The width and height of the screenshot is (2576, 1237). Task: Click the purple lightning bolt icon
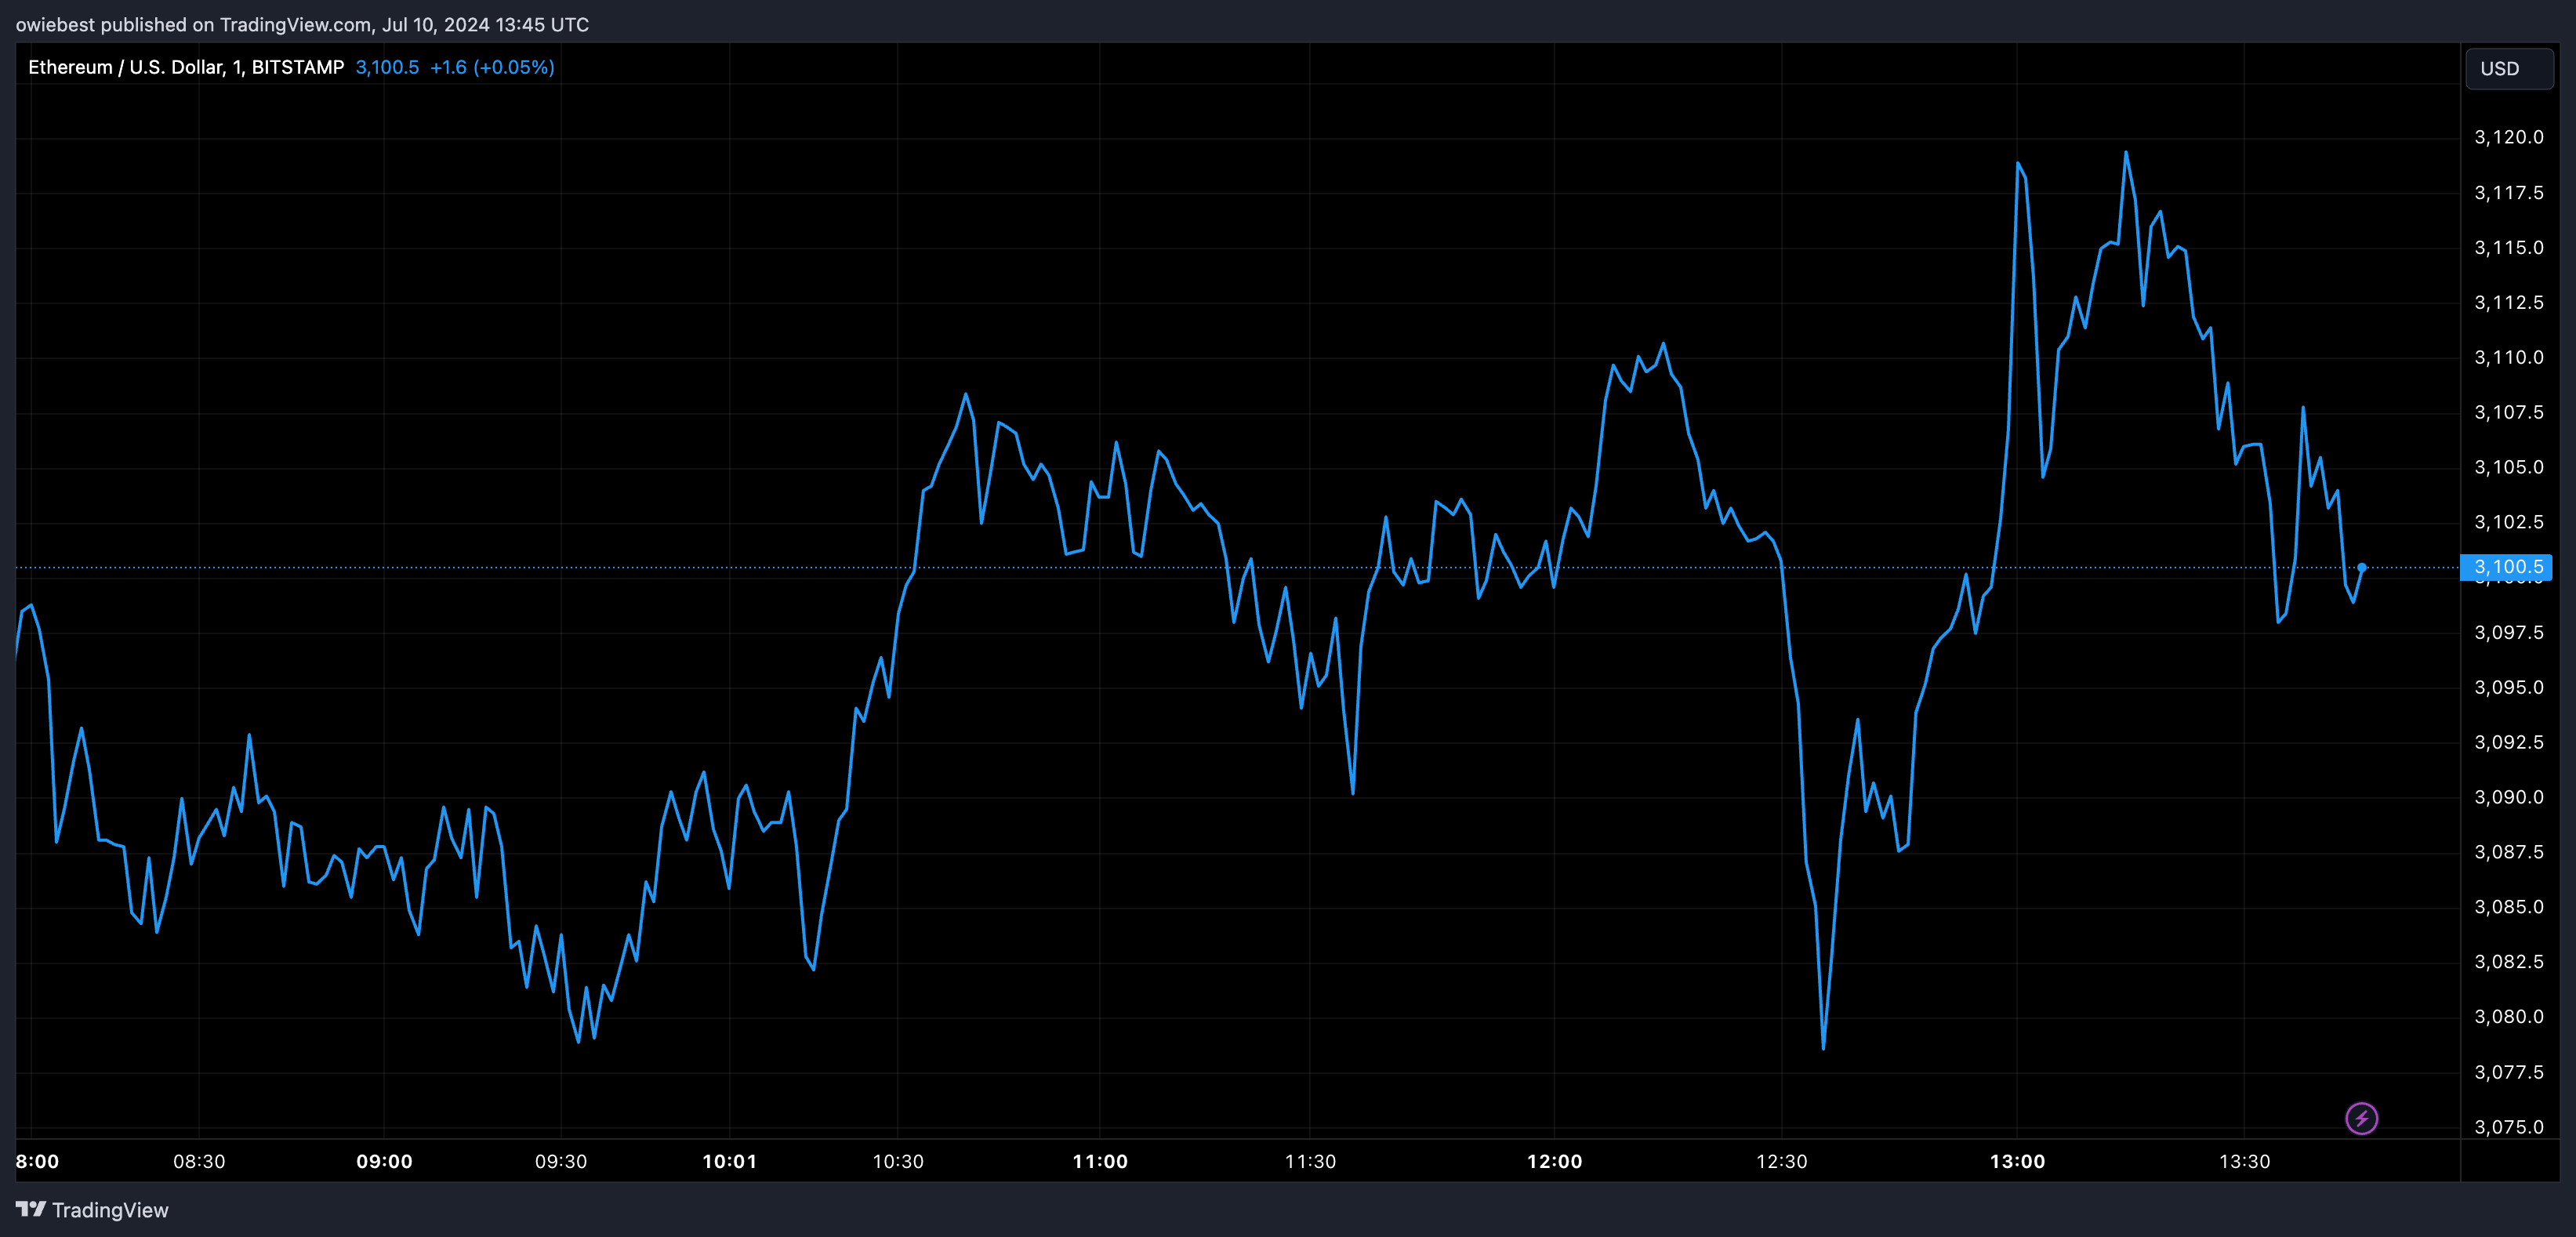click(x=2361, y=1118)
